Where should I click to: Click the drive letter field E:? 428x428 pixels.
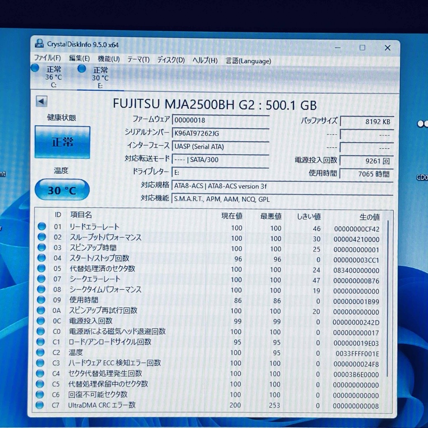click(221, 172)
